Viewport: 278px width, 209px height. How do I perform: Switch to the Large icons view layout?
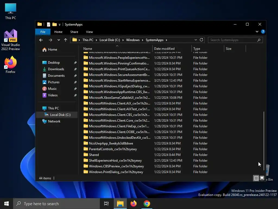262,178
